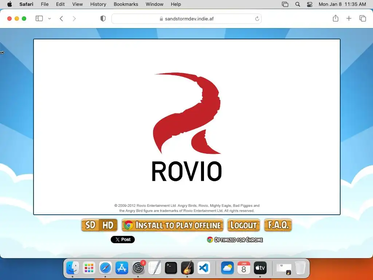Viewport: 373px width, 280px height.
Task: Open the F.A.Q. page
Action: (278, 225)
